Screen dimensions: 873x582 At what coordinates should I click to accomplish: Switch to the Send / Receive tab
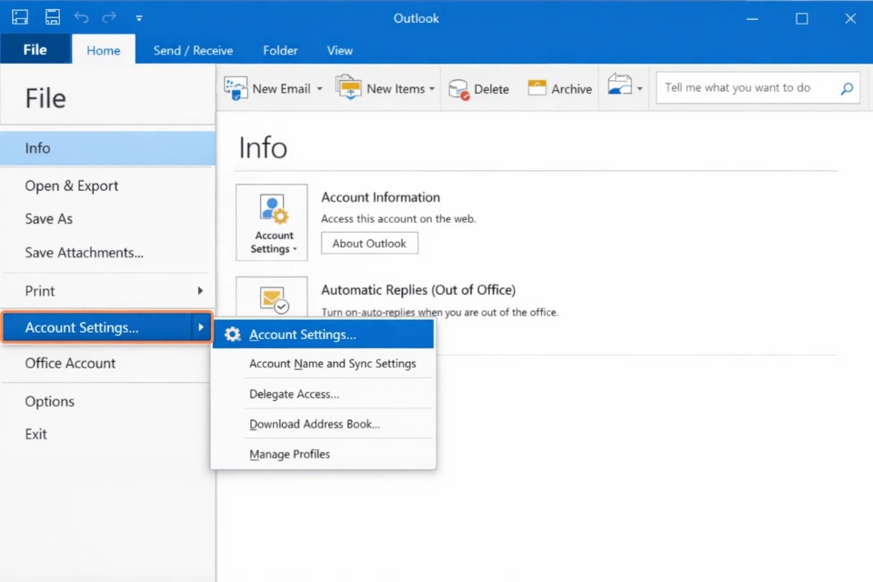[x=192, y=51]
